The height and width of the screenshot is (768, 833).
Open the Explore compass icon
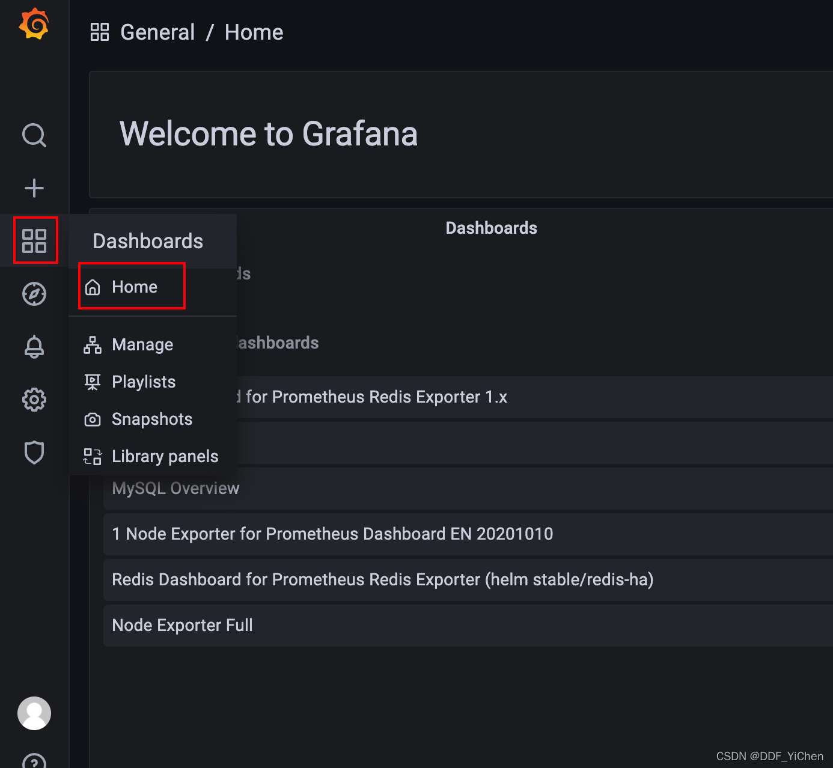34,294
